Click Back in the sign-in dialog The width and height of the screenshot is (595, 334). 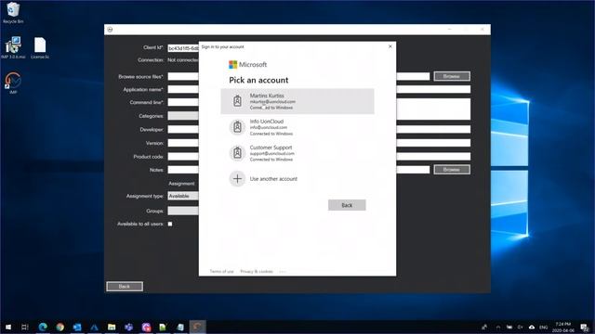pos(347,205)
